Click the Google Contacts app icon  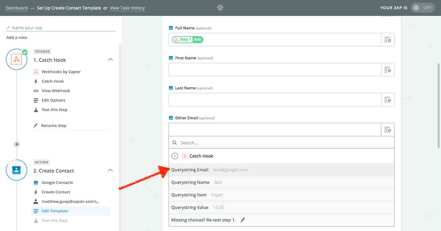[36, 182]
